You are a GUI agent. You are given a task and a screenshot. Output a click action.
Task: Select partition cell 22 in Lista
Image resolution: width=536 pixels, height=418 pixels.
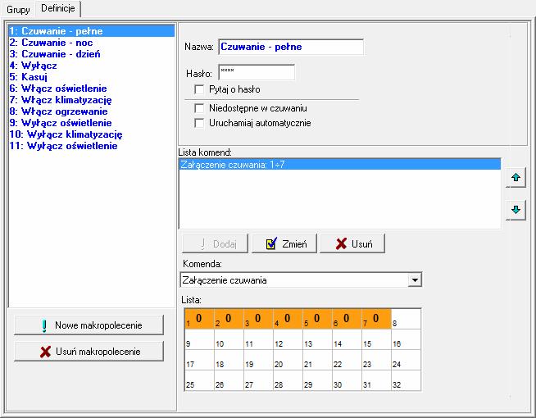pyautogui.click(x=347, y=360)
